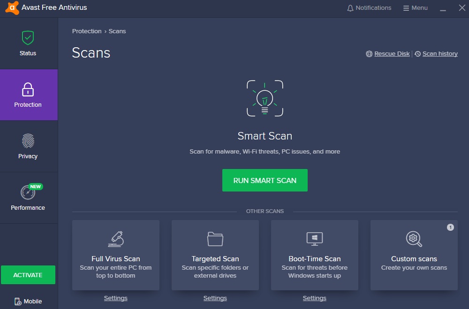The width and height of the screenshot is (469, 309).
Task: Click the hamburger Menu icon
Action: tap(406, 8)
